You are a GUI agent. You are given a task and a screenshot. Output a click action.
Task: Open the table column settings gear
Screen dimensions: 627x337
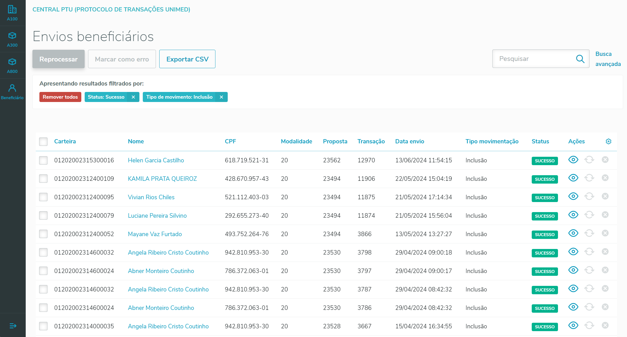point(608,141)
